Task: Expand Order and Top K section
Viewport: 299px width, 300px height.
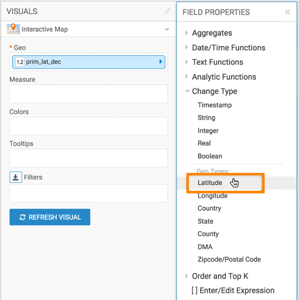Action: (220, 276)
